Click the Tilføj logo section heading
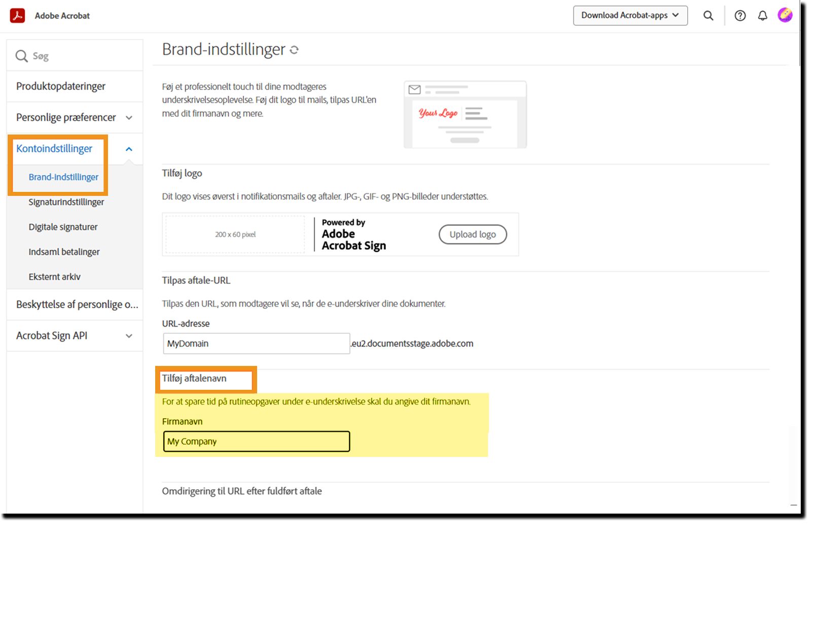The width and height of the screenshot is (819, 642). coord(182,174)
